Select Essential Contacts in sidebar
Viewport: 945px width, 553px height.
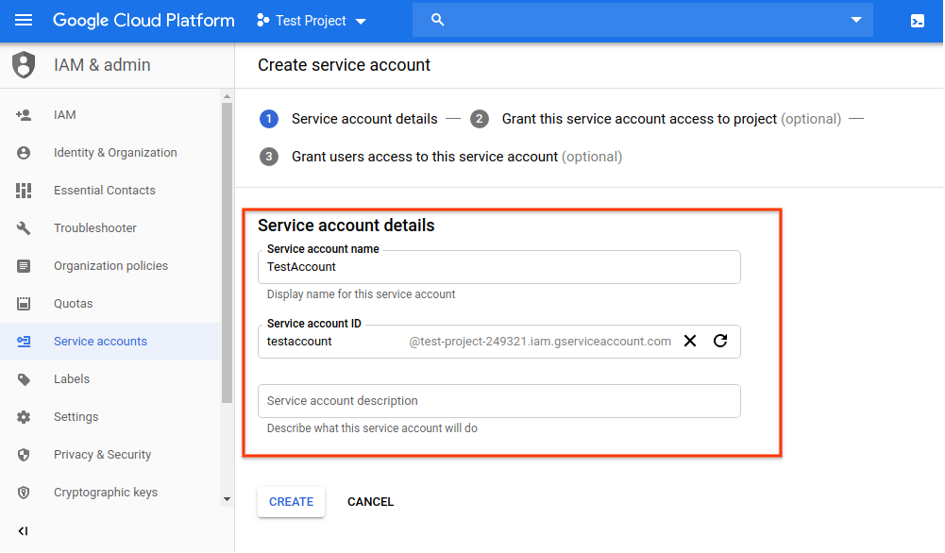click(104, 191)
